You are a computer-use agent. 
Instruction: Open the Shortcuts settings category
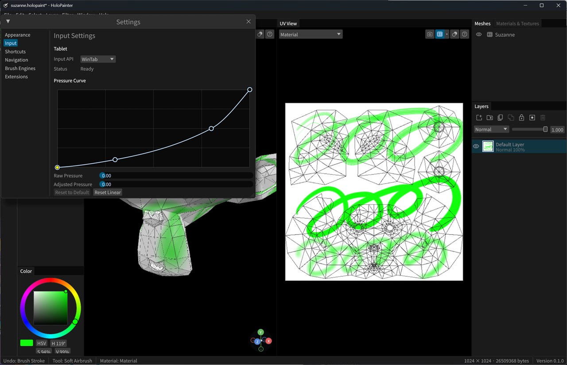[15, 51]
